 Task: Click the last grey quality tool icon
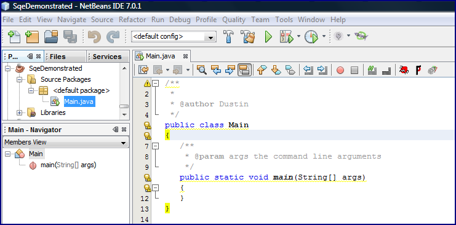click(x=433, y=69)
